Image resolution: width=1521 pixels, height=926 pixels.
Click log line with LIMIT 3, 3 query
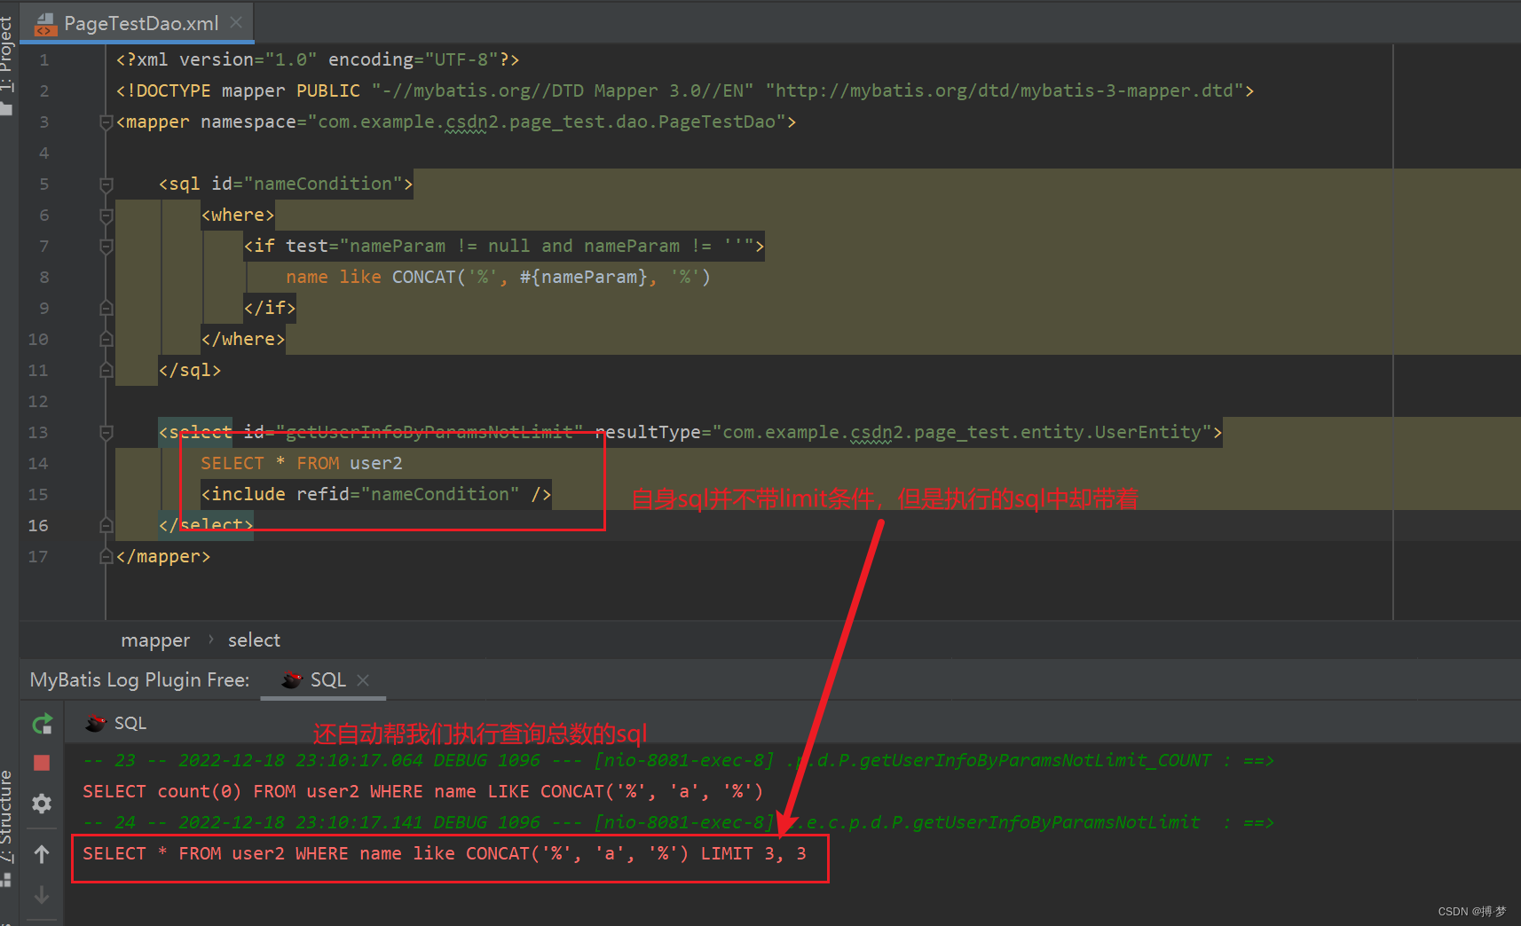tap(445, 853)
